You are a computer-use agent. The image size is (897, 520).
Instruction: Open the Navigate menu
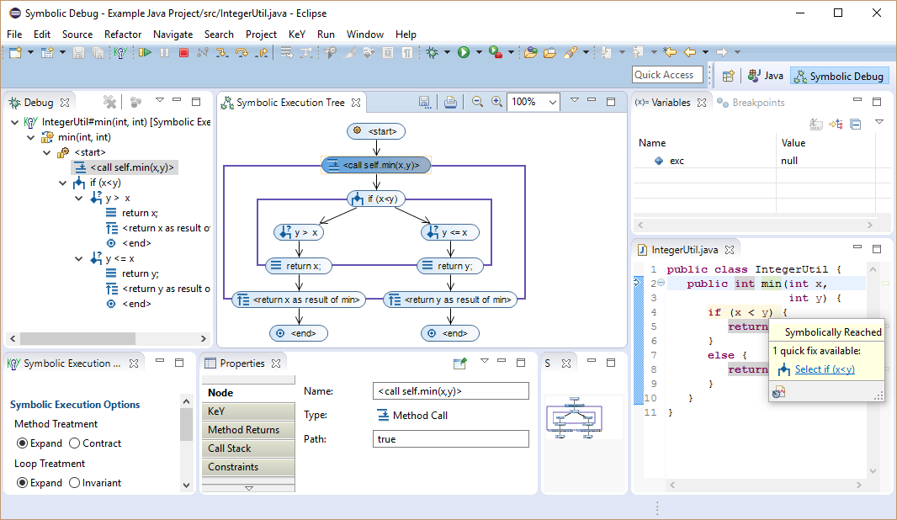click(x=172, y=34)
